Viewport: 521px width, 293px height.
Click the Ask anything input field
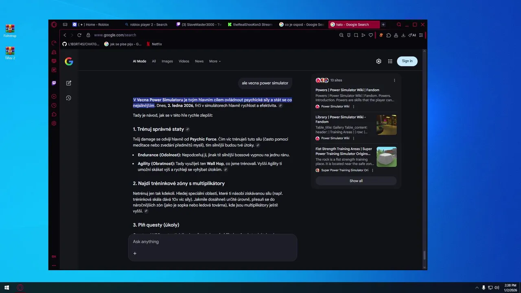point(212,242)
